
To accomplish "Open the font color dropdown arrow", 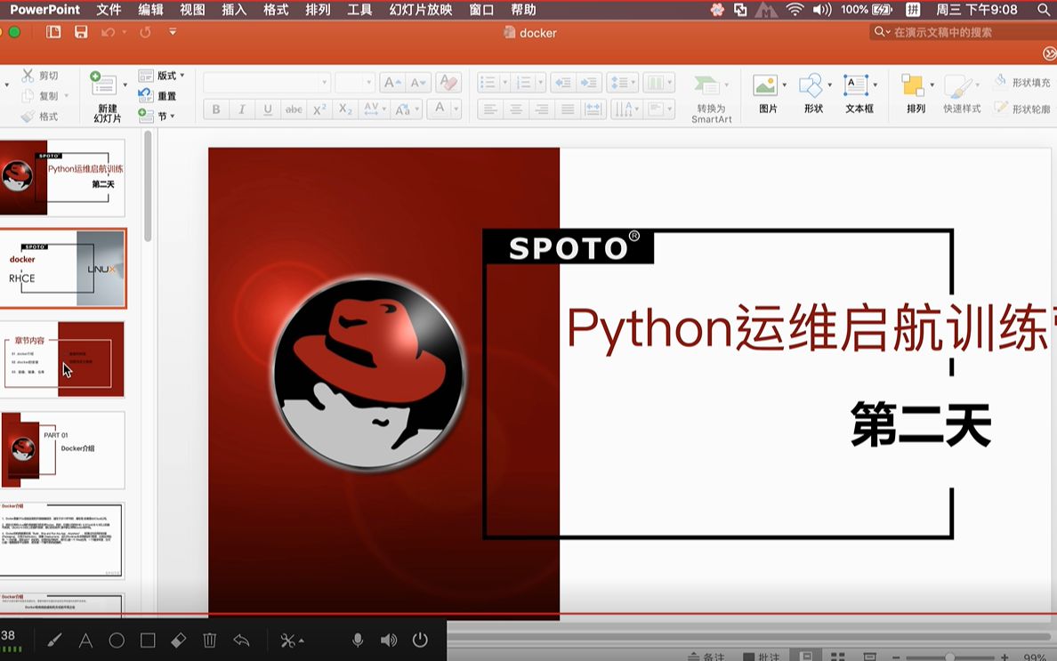I will 456,109.
